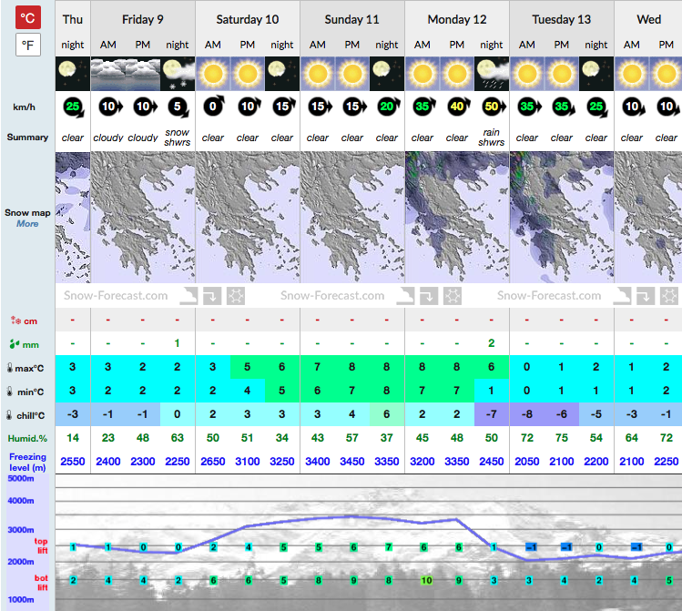The height and width of the screenshot is (611, 682).
Task: Open Monday 12 snow map thumbnail
Action: 457,217
